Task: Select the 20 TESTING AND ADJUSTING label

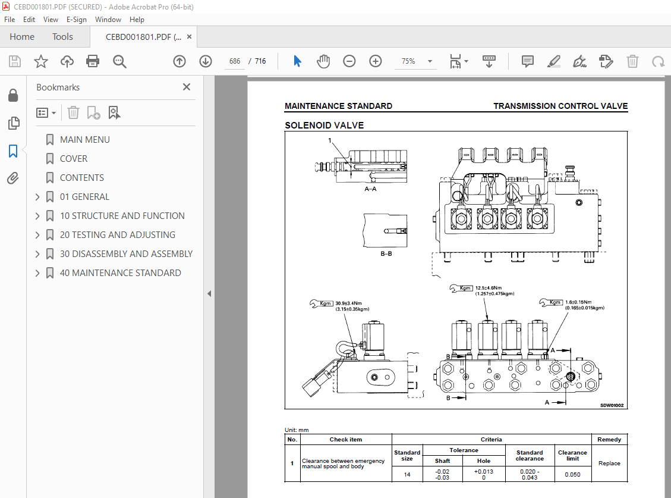Action: coord(118,235)
